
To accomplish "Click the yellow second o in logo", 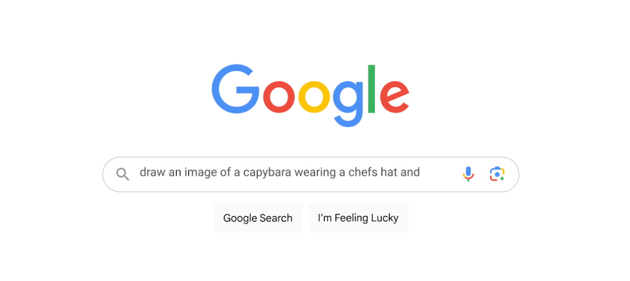I will click(x=314, y=97).
